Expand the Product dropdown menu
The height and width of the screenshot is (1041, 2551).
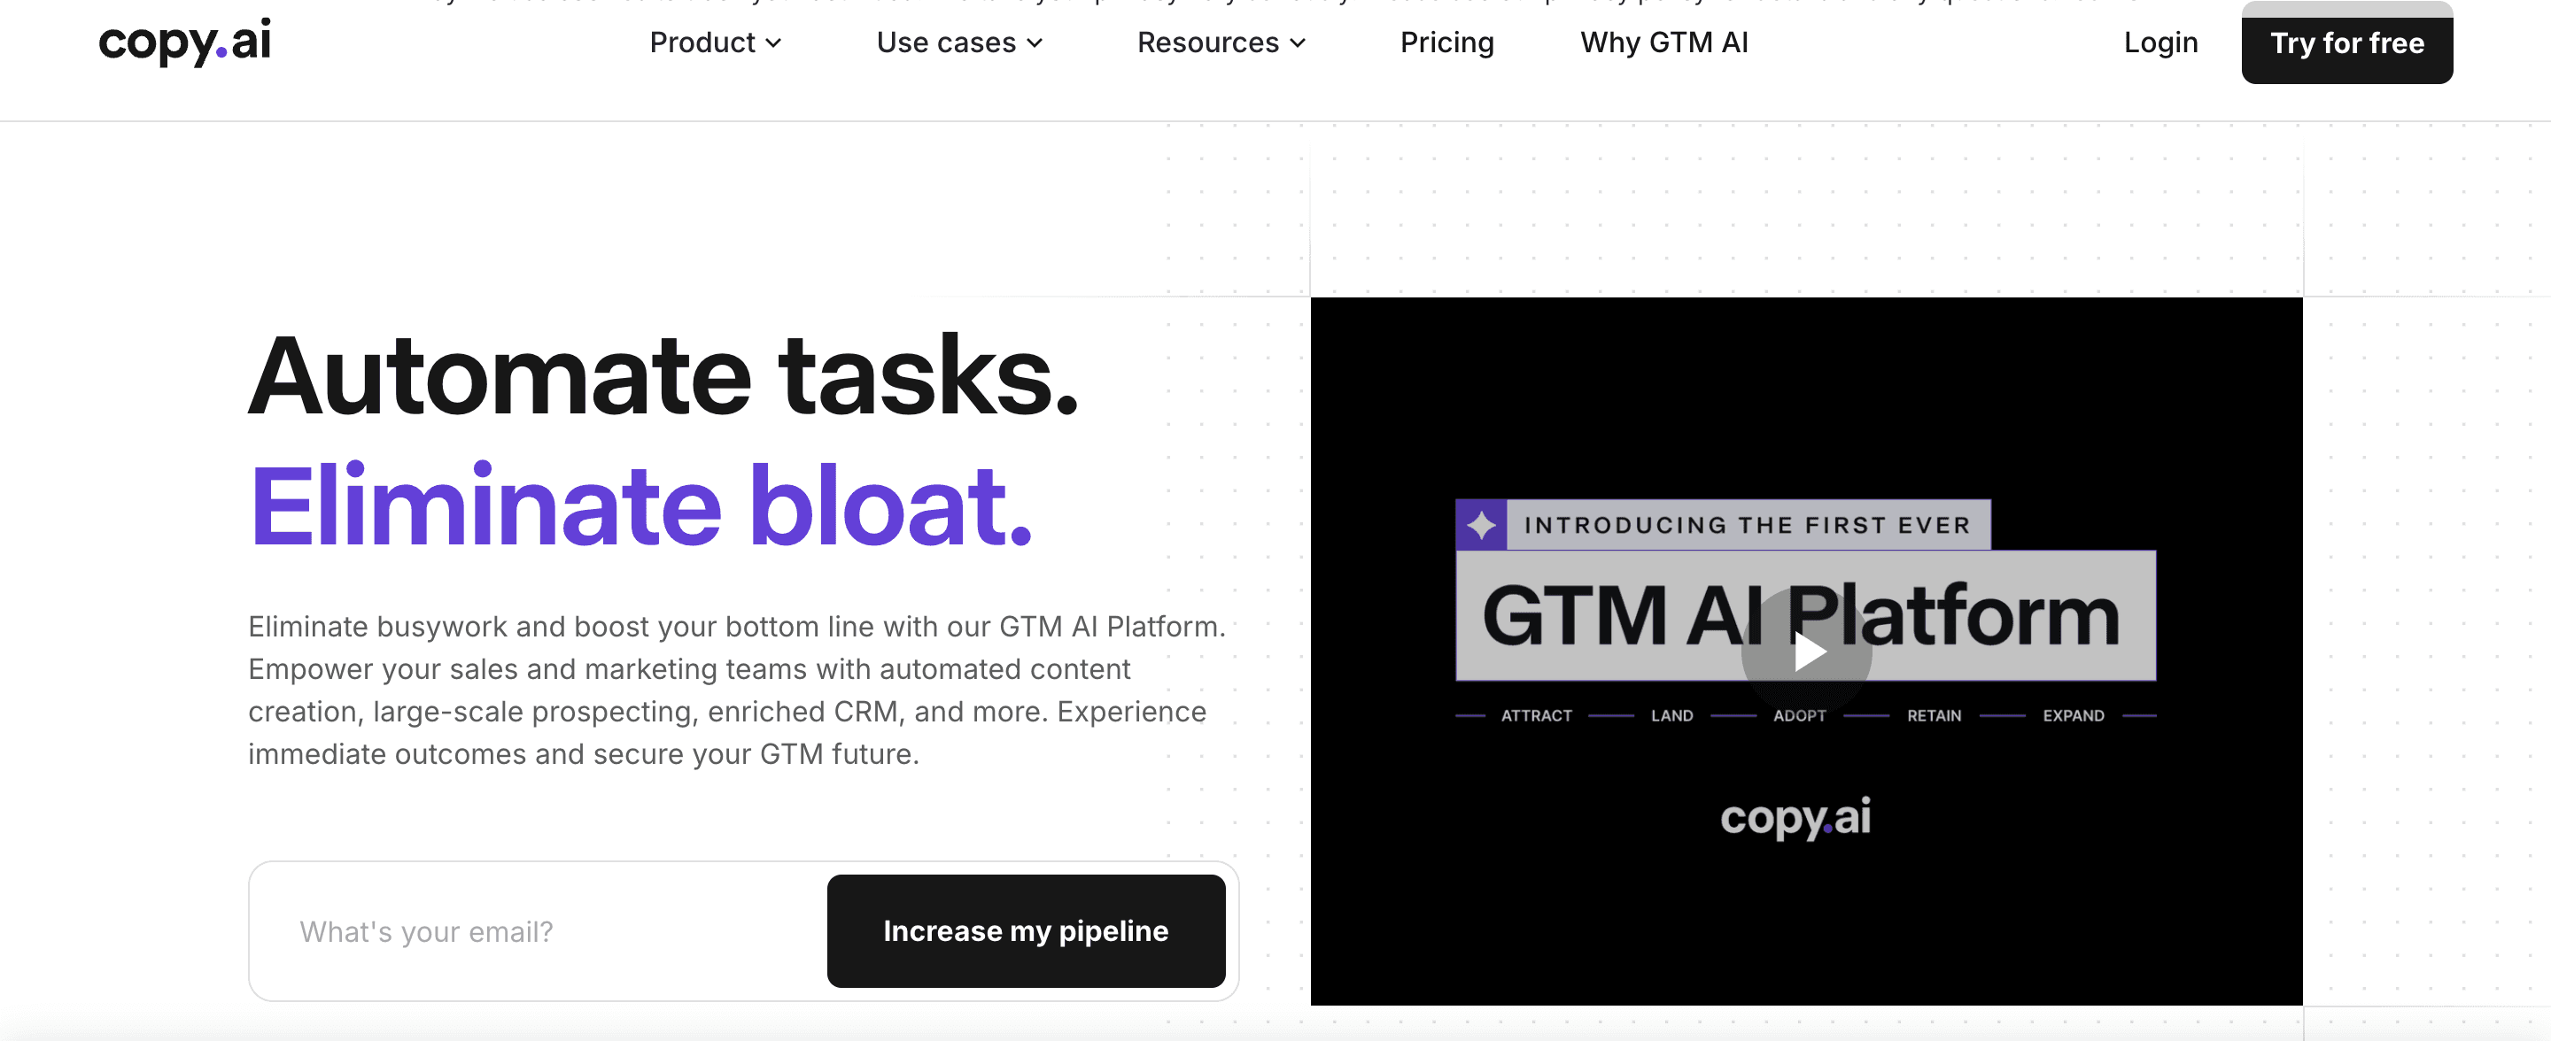tap(714, 42)
